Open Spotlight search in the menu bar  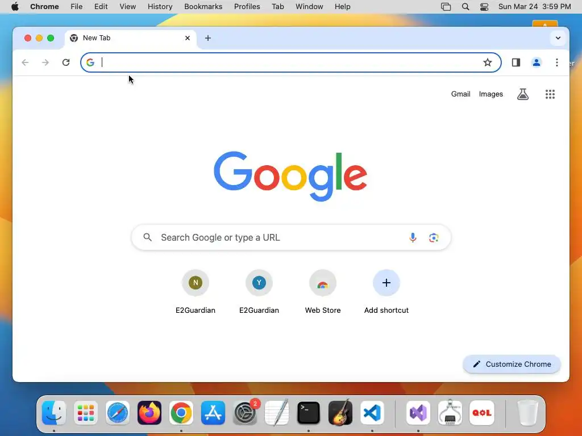465,7
